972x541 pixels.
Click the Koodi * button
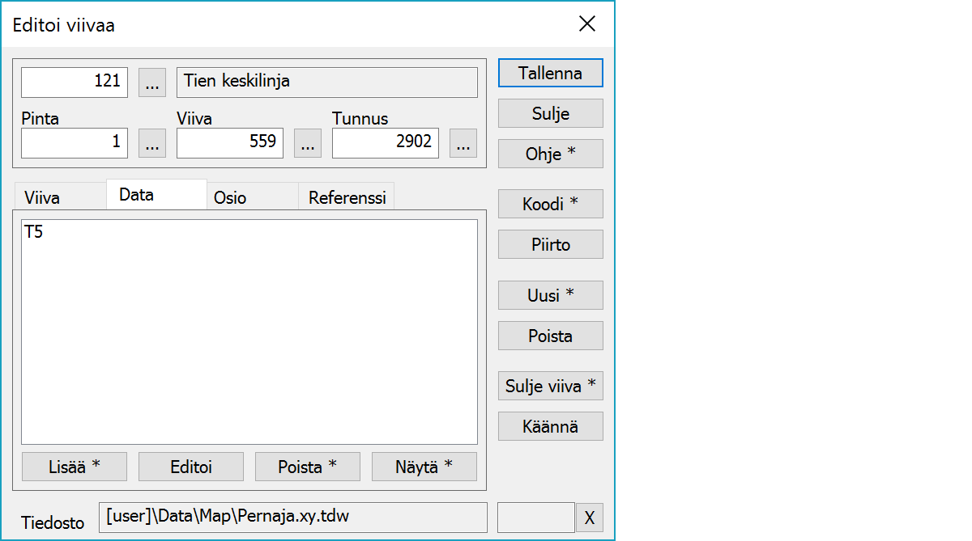point(550,204)
